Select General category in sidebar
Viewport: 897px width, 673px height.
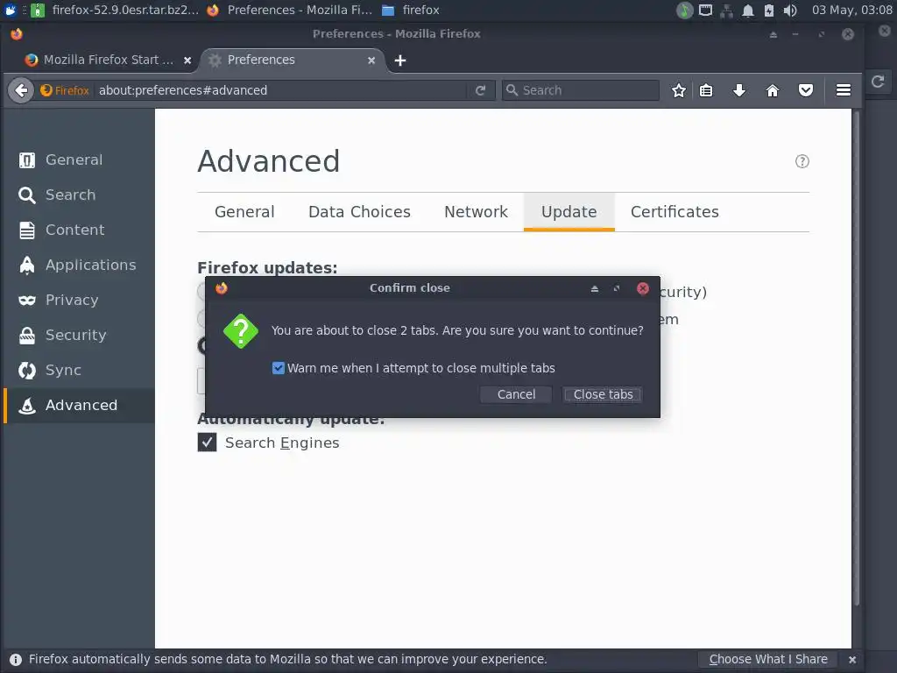coord(77,159)
